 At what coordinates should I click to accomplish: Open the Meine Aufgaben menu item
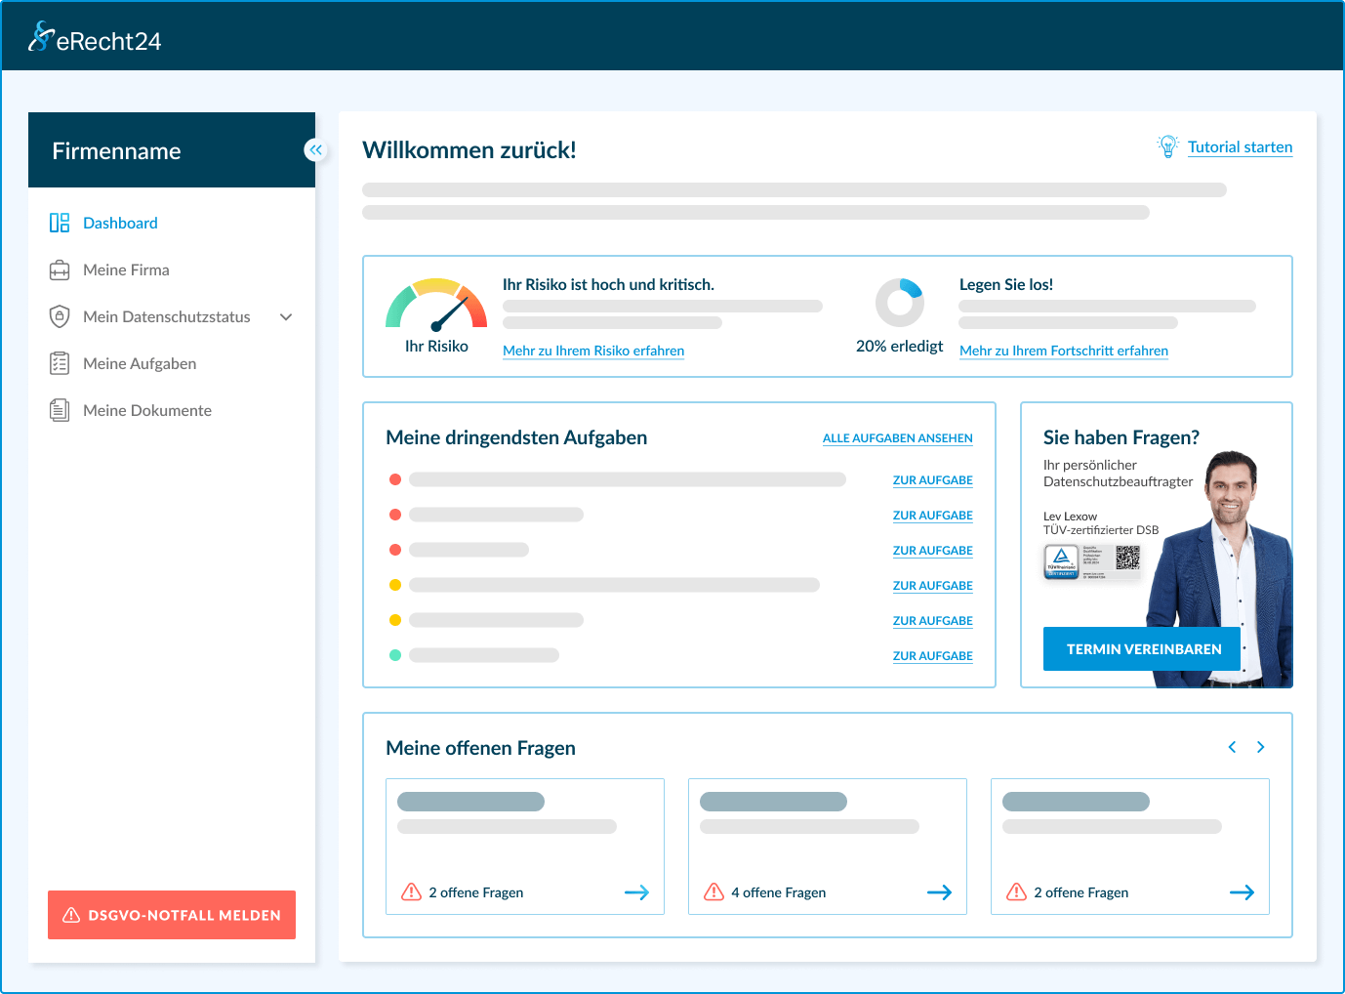[x=140, y=363]
